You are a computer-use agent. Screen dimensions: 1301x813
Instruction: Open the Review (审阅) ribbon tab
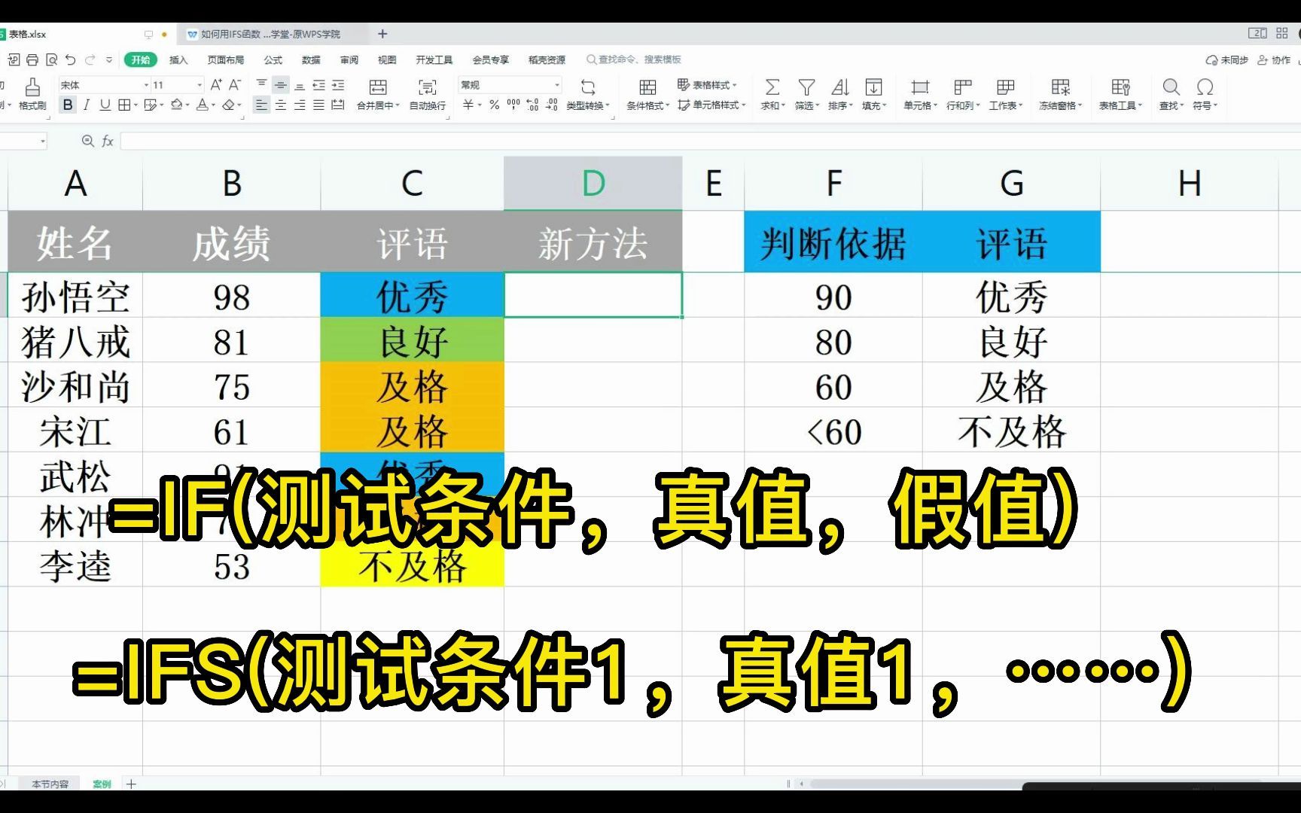tap(349, 59)
